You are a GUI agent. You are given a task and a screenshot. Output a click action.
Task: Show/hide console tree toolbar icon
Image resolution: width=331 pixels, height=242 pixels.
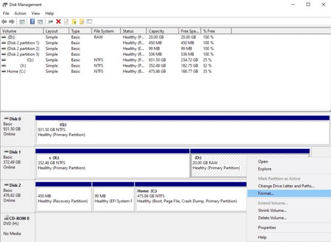coord(22,21)
